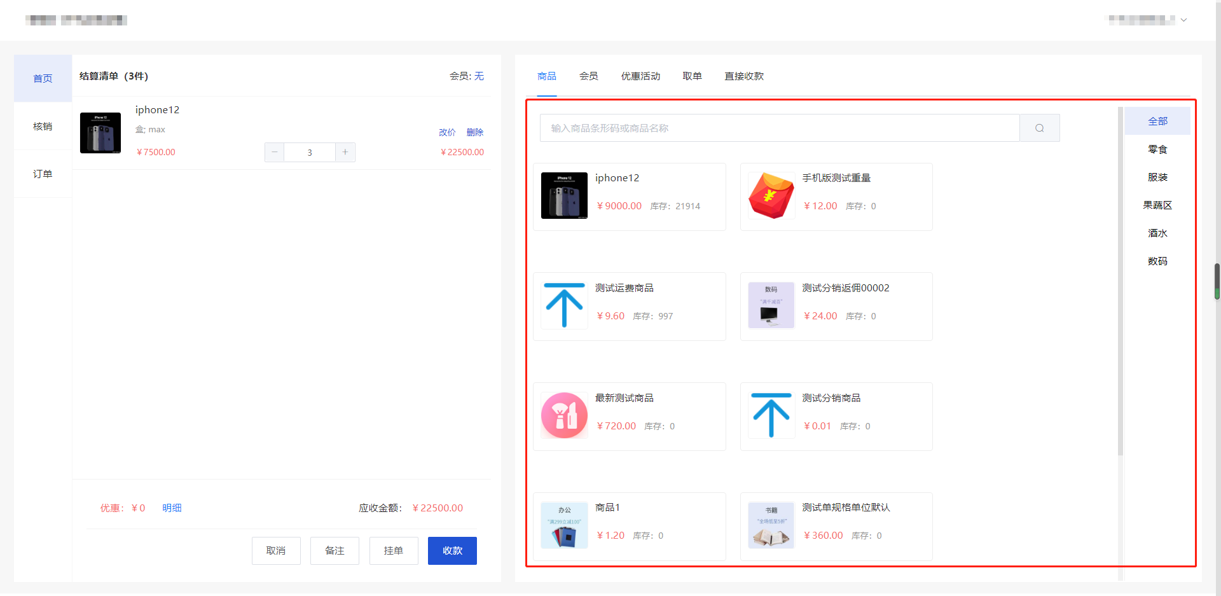This screenshot has width=1221, height=596.
Task: Click 改价 link for iphone12
Action: [x=447, y=132]
